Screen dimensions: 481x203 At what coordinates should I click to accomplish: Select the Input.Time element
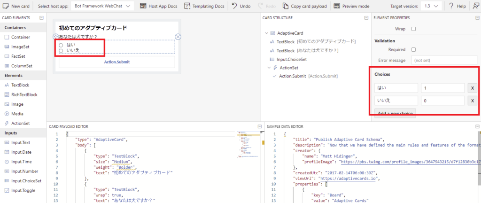pos(22,162)
